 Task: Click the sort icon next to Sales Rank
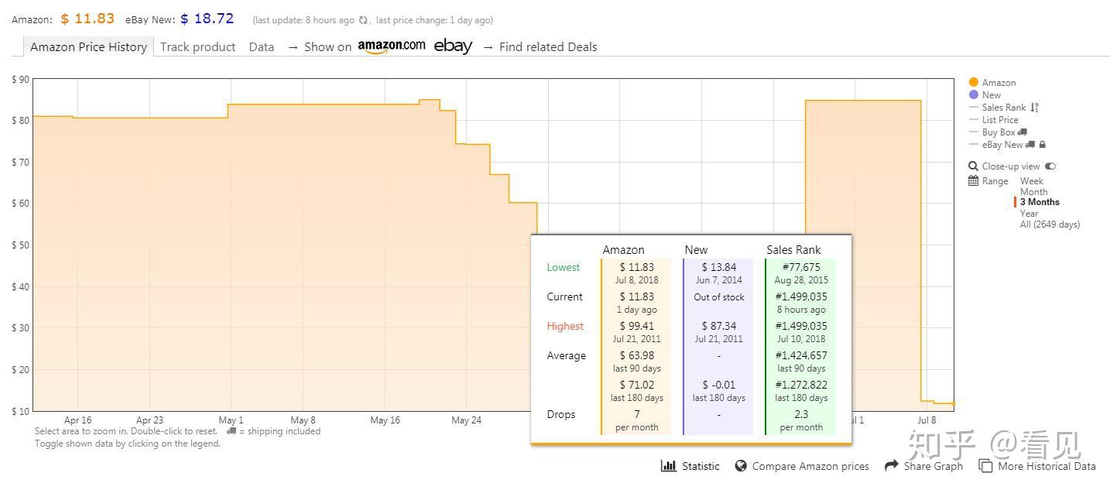[x=1034, y=108]
